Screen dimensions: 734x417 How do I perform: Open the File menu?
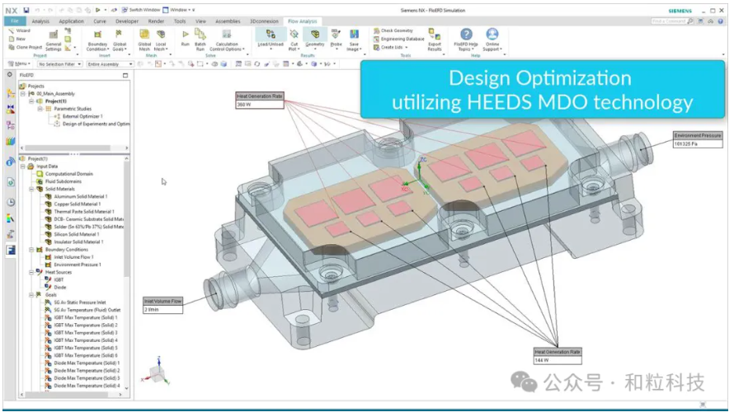coord(15,21)
